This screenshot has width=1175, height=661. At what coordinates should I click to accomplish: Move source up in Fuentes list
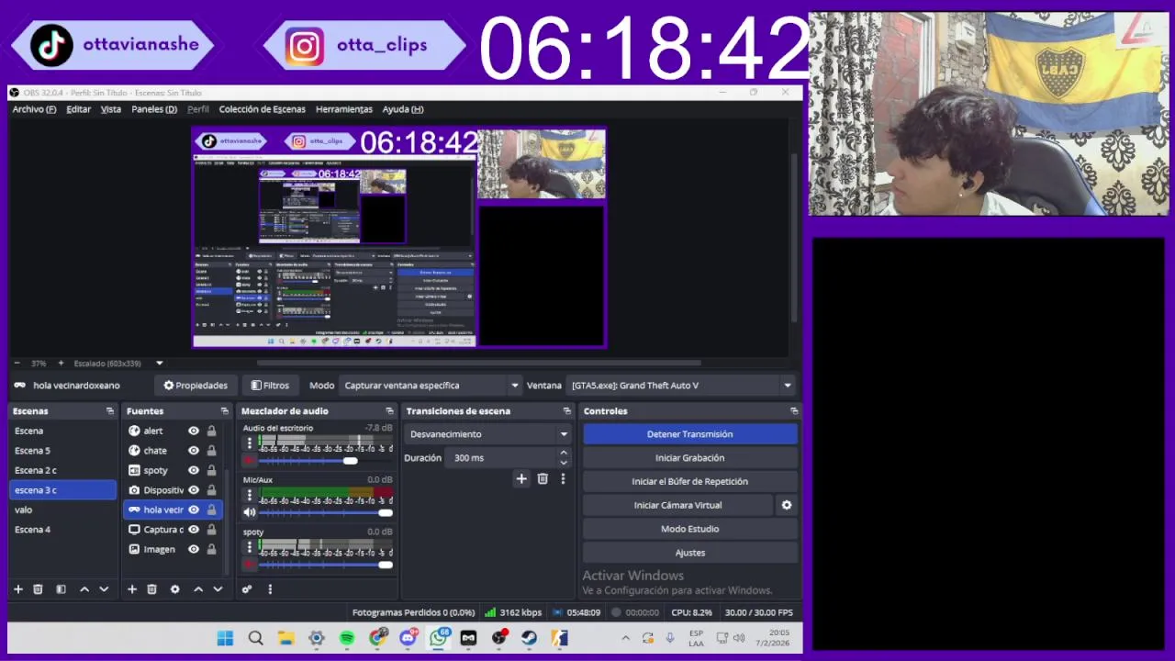(x=198, y=589)
